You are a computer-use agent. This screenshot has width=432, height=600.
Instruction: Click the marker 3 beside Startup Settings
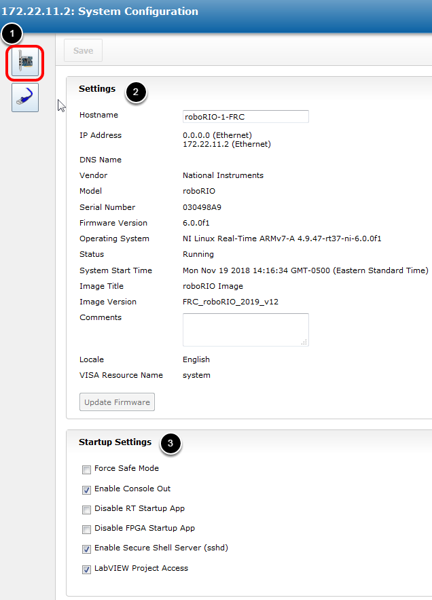tap(170, 444)
